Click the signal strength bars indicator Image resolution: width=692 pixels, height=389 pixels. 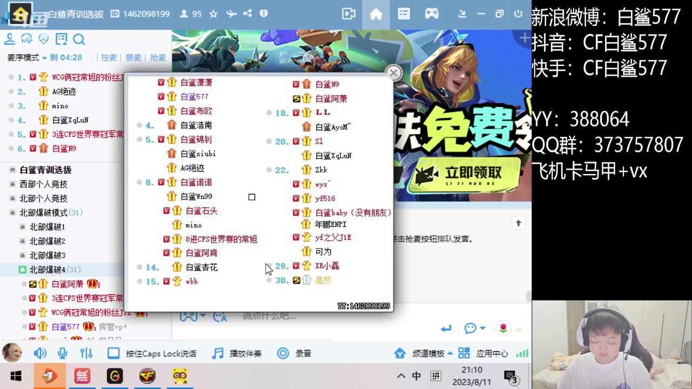[x=522, y=353]
